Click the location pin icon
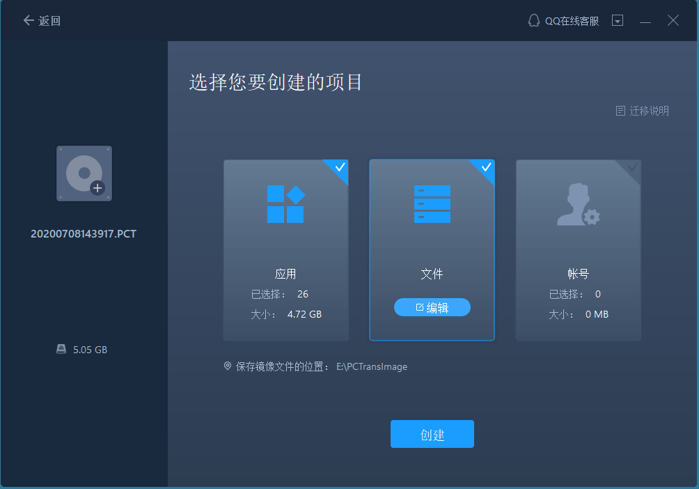The height and width of the screenshot is (489, 699). [x=228, y=366]
